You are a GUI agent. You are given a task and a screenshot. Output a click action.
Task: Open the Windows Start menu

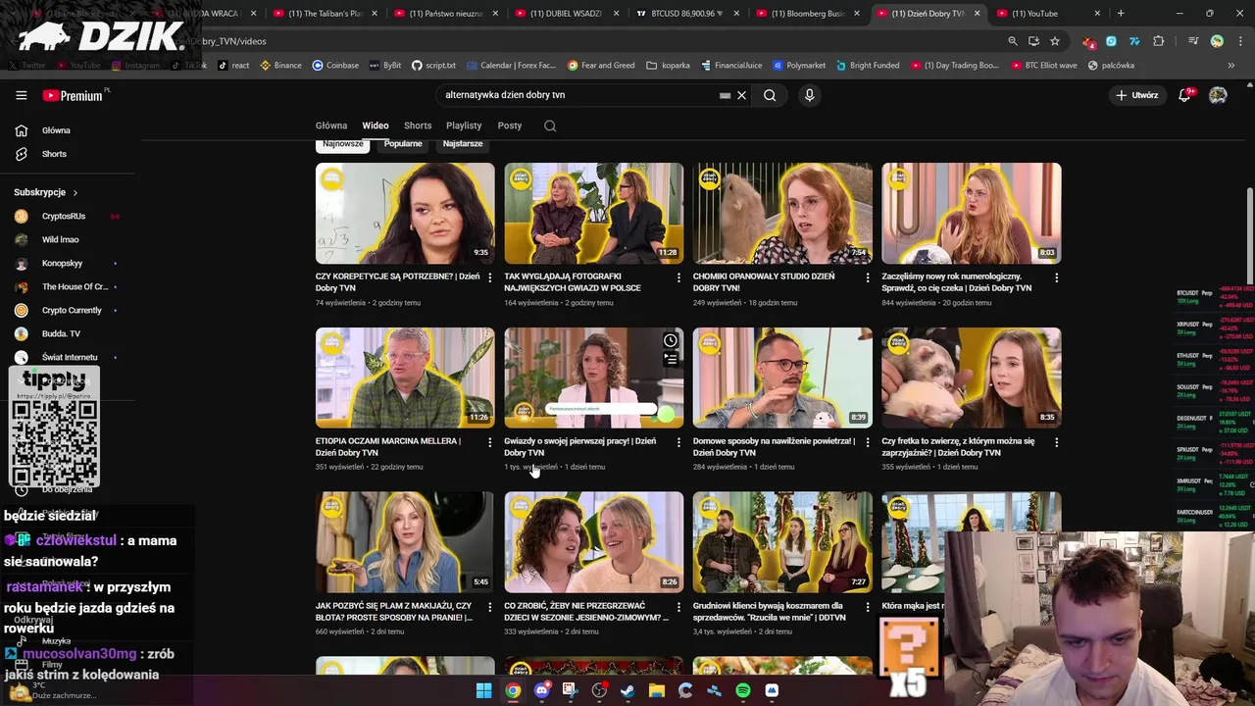pyautogui.click(x=483, y=690)
